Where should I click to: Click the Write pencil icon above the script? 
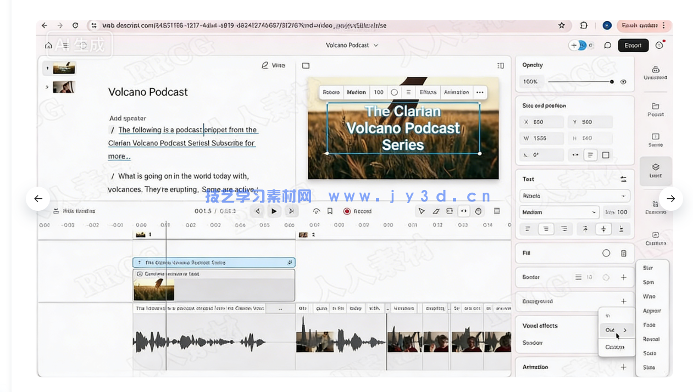click(x=266, y=65)
